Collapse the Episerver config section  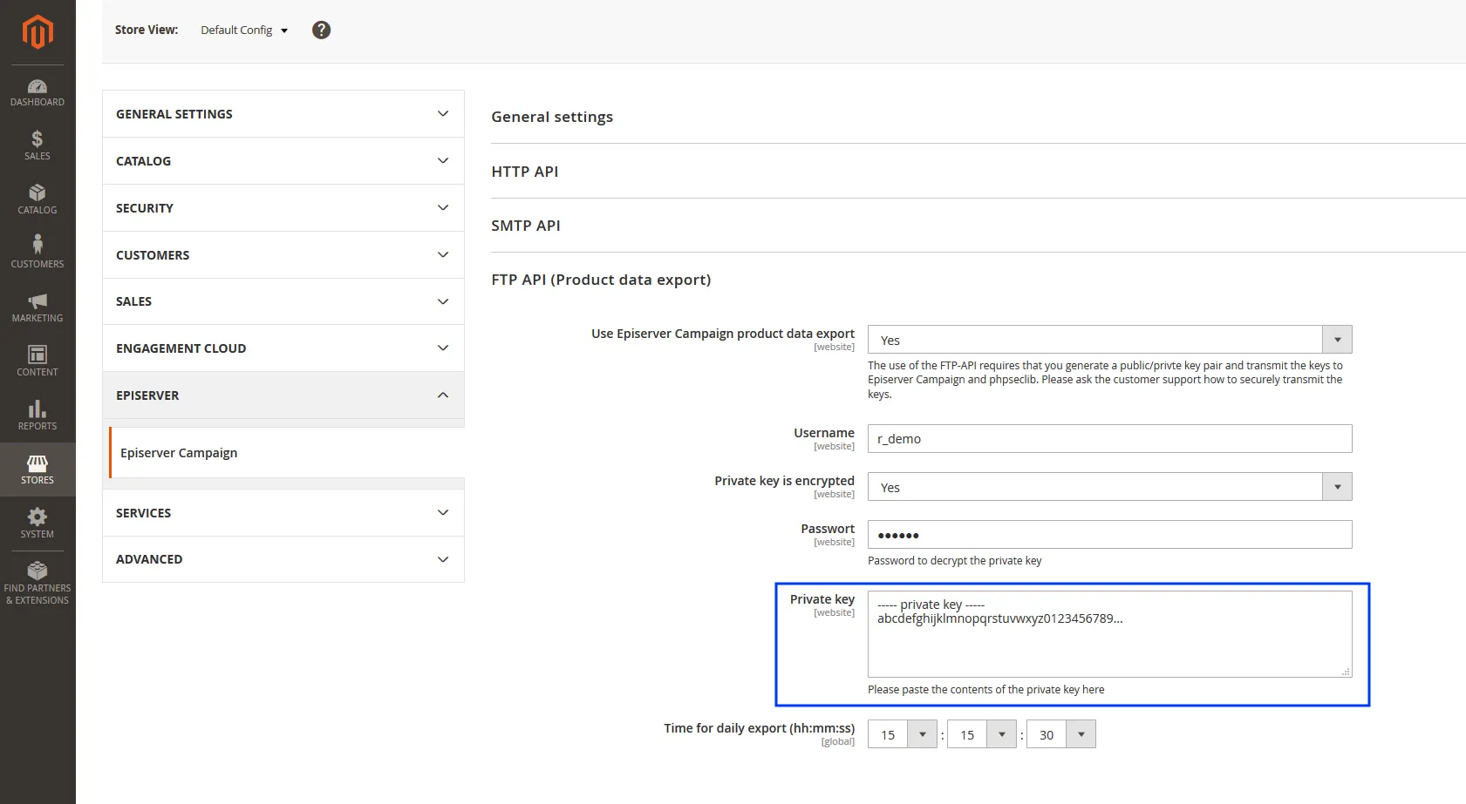[x=283, y=395]
